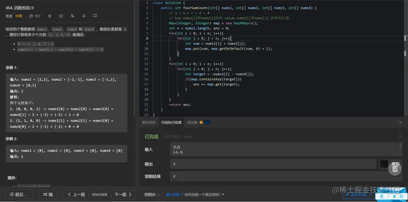Go to the next problem 下一题
This screenshot has height=202, width=408.
(x=123, y=194)
